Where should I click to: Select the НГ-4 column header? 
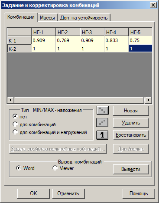tap(116, 32)
